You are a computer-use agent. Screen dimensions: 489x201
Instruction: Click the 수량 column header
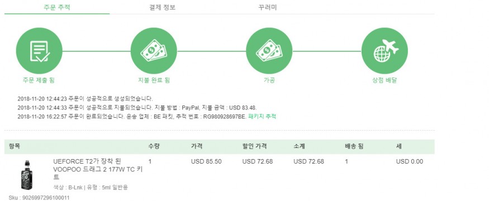pyautogui.click(x=154, y=146)
